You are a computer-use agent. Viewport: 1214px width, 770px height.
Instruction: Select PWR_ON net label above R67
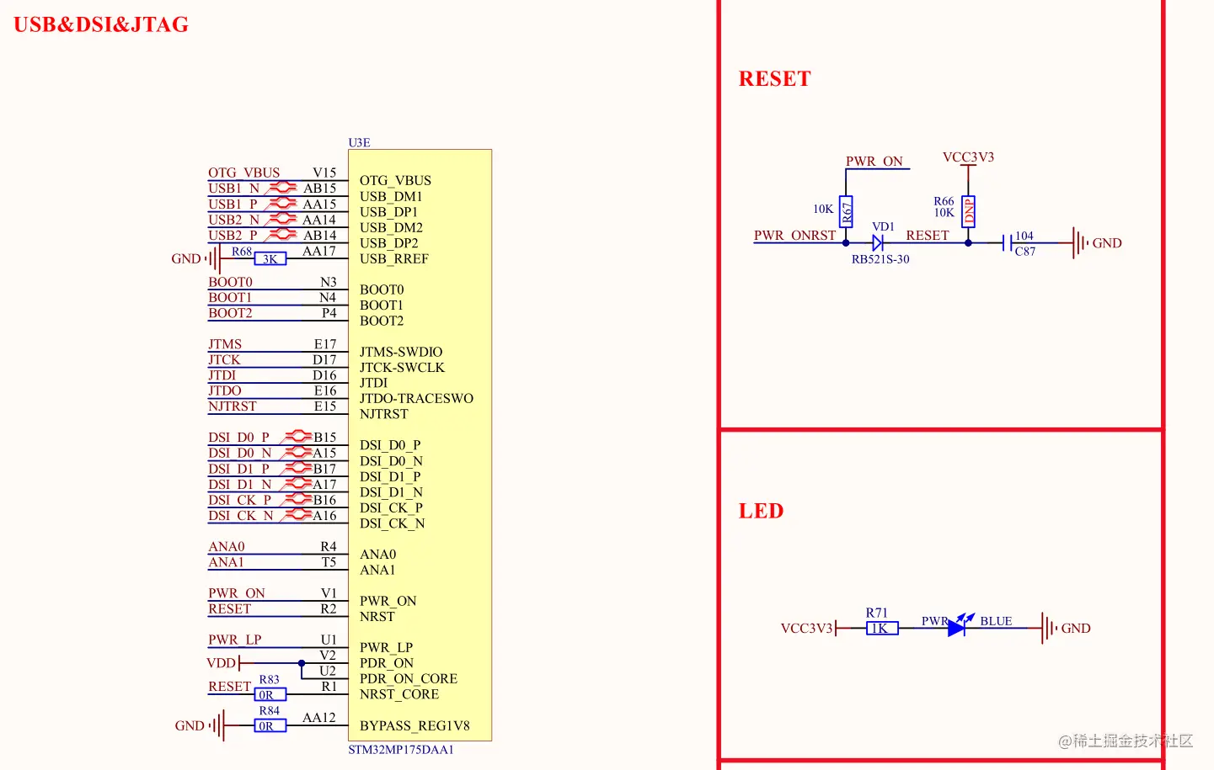tap(874, 162)
